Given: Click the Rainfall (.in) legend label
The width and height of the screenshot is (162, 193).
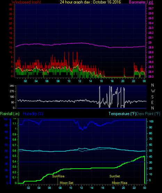Looking at the screenshot, I should click(10, 114).
